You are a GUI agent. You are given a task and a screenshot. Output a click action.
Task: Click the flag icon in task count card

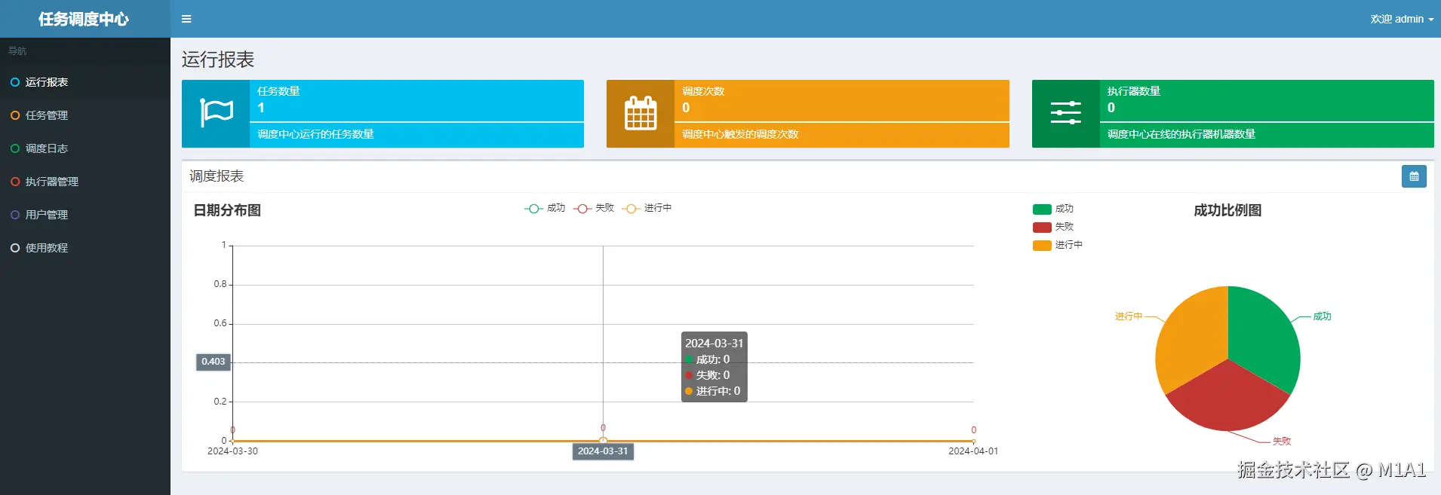point(217,113)
